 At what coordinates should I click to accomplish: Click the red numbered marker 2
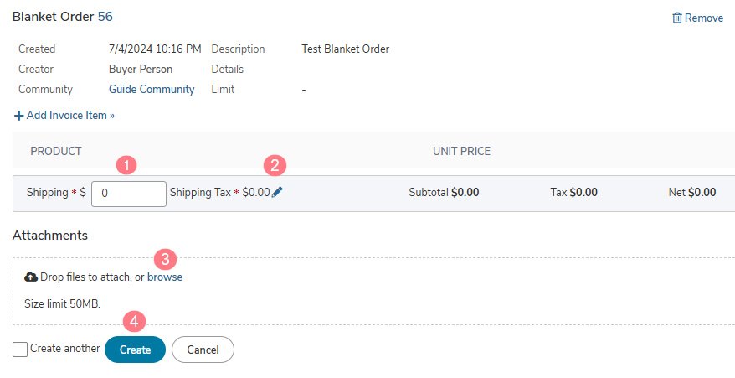(x=275, y=165)
